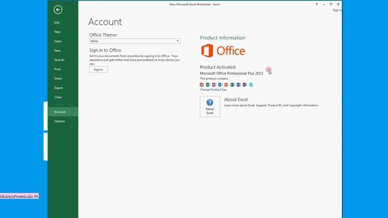Click the Word app icon
This screenshot has height=218, width=388.
coord(238,85)
